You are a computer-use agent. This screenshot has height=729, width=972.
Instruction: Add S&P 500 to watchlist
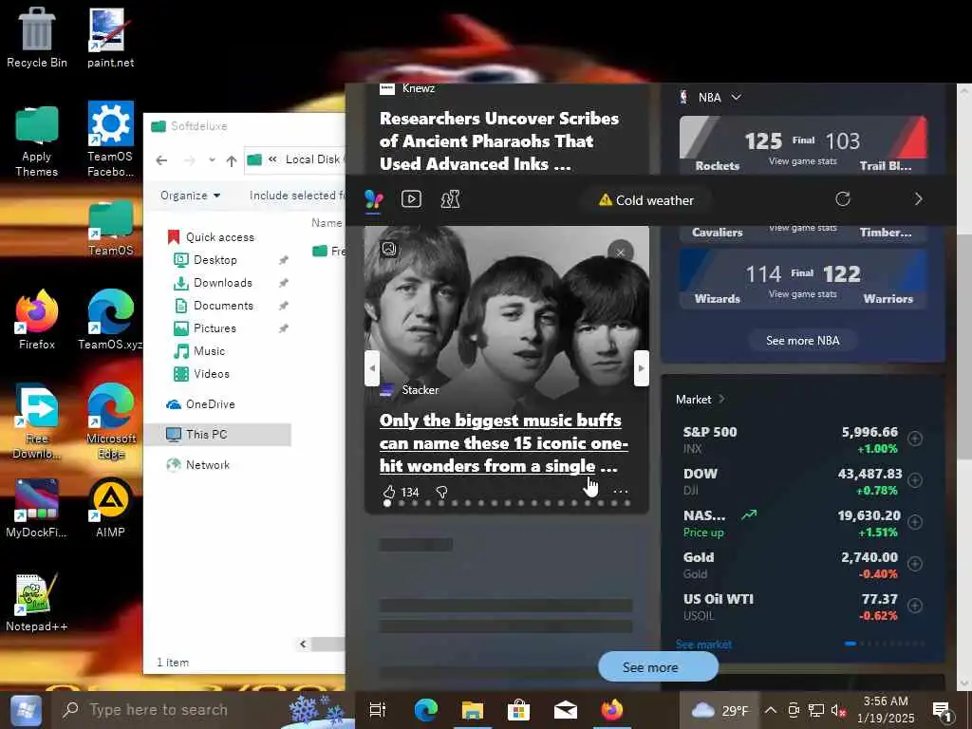coord(915,439)
